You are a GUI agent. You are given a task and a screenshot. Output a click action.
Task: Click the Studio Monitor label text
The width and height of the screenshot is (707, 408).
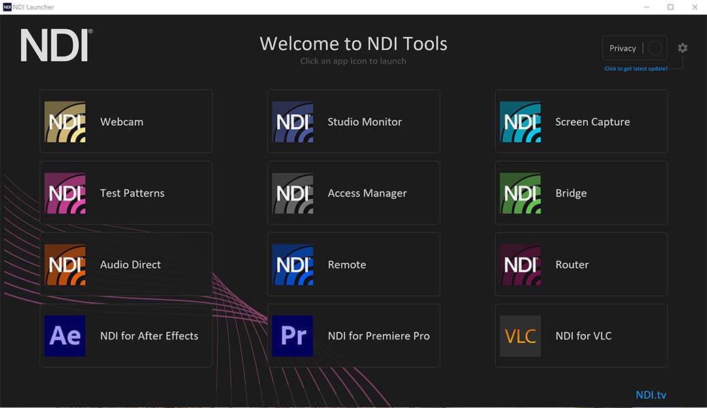pos(365,122)
